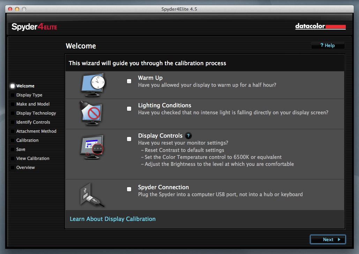Click the datacolor brand logo
Viewport: 359px width, 254px height.
tap(320, 26)
